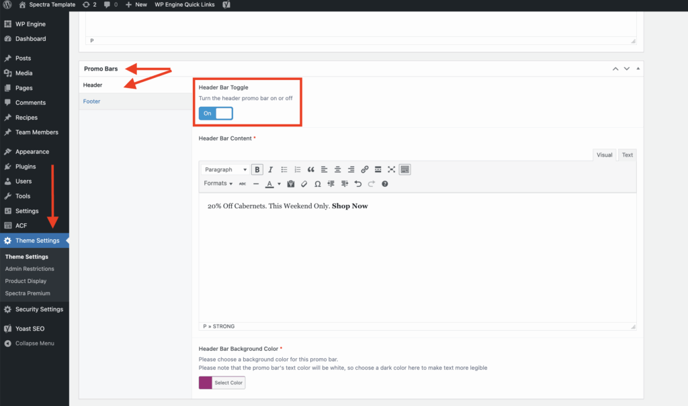This screenshot has width=688, height=406.
Task: Open Admin Restrictions in the sidebar submenu
Action: [30, 269]
